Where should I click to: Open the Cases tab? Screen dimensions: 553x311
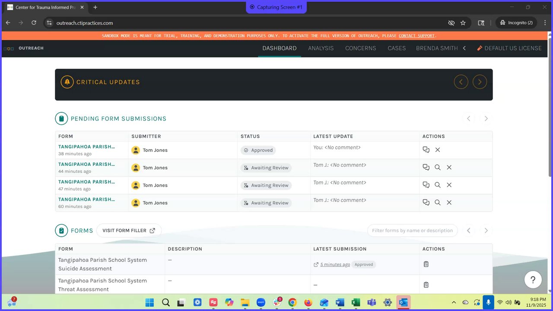pos(397,48)
